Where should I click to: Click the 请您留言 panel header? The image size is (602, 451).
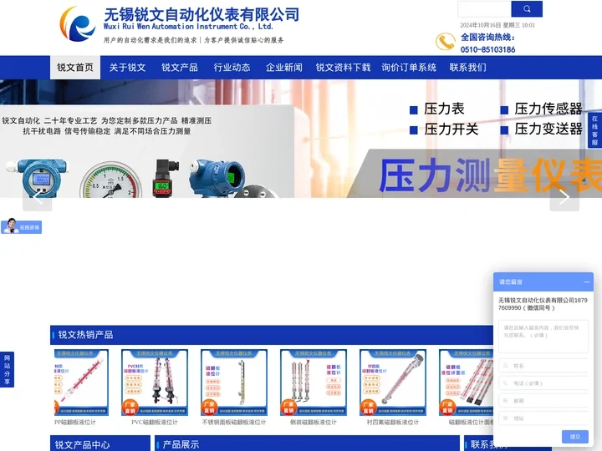543,282
